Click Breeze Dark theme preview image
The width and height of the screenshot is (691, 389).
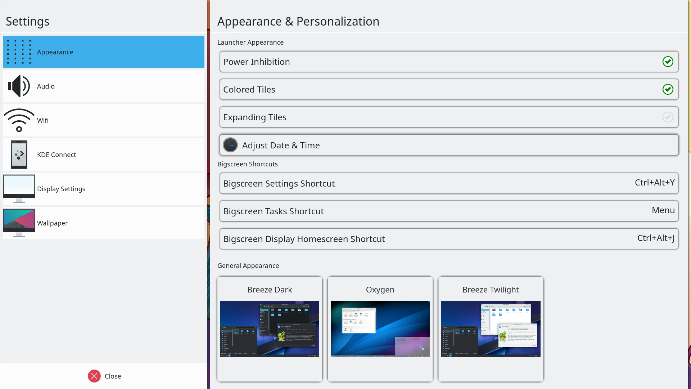(x=270, y=329)
